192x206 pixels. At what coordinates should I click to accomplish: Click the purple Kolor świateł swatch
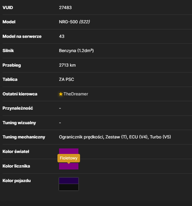click(x=69, y=151)
